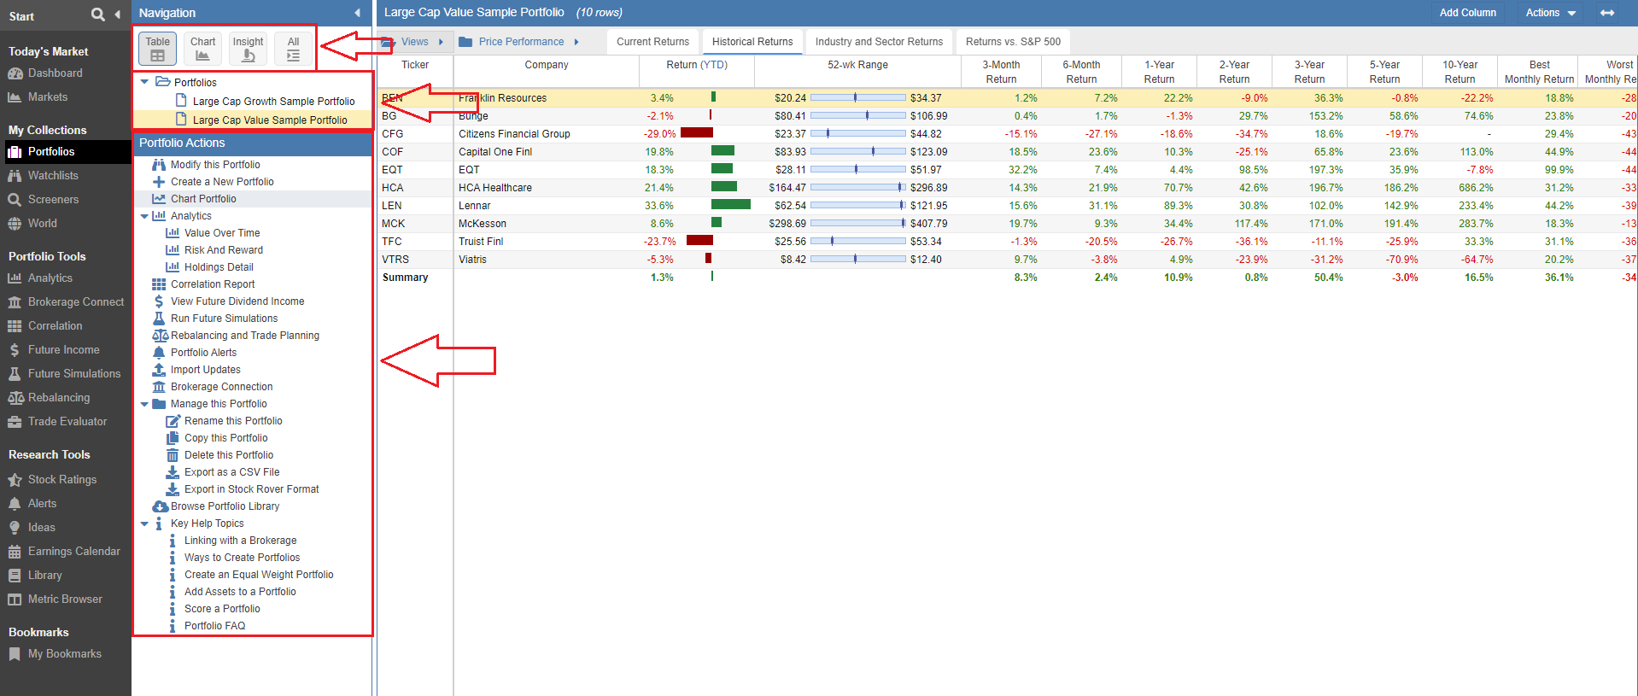This screenshot has height=696, width=1638.
Task: Click Delete this Portfolio trash icon
Action: (173, 455)
